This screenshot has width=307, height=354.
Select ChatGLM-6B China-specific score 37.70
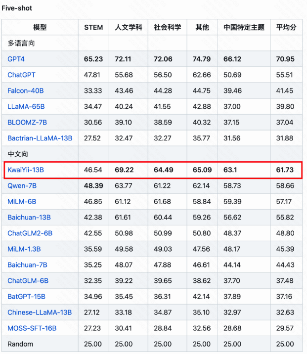click(232, 281)
